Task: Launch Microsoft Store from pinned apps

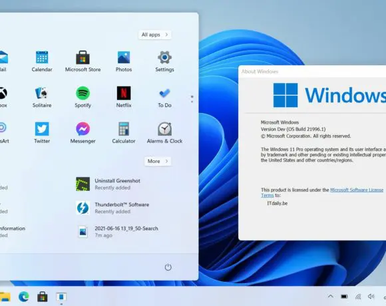Action: point(83,61)
